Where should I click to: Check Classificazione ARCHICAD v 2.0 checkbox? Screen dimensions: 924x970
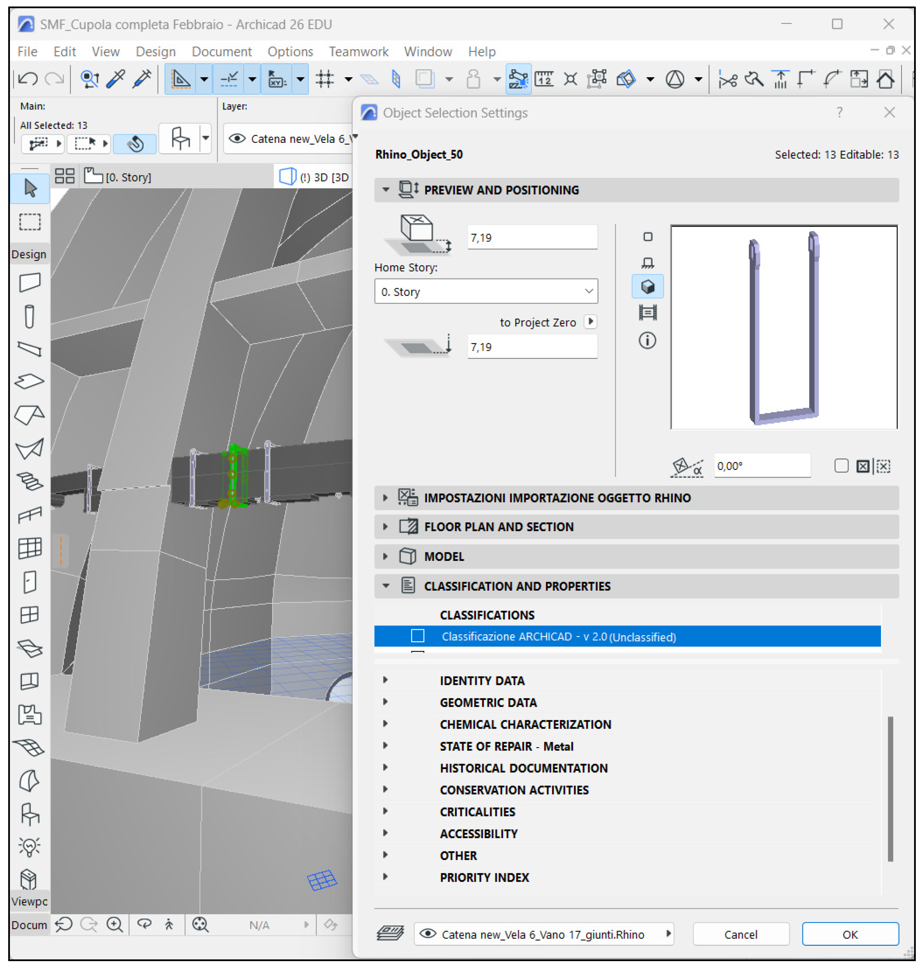(418, 636)
